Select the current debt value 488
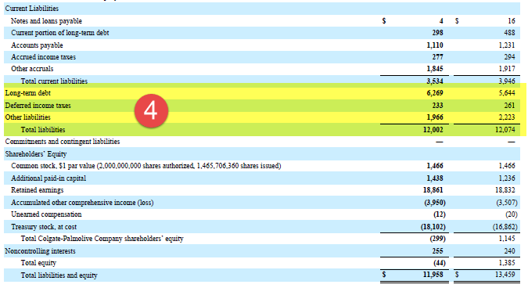The width and height of the screenshot is (528, 288). tap(509, 33)
